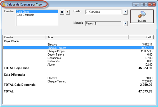This screenshot has height=107, width=158.
Task: Click the TOTAL Caja Chica row
Action: pyautogui.click(x=79, y=68)
